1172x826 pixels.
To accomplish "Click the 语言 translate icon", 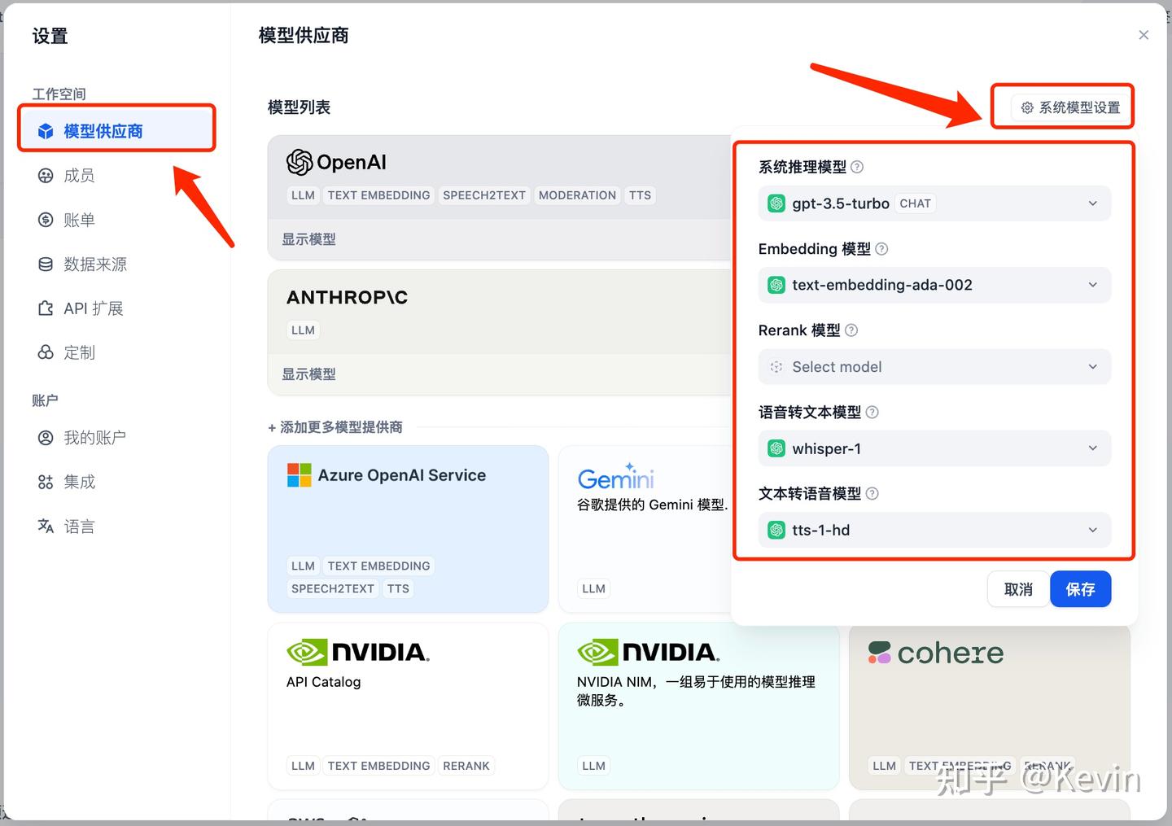I will coord(46,527).
